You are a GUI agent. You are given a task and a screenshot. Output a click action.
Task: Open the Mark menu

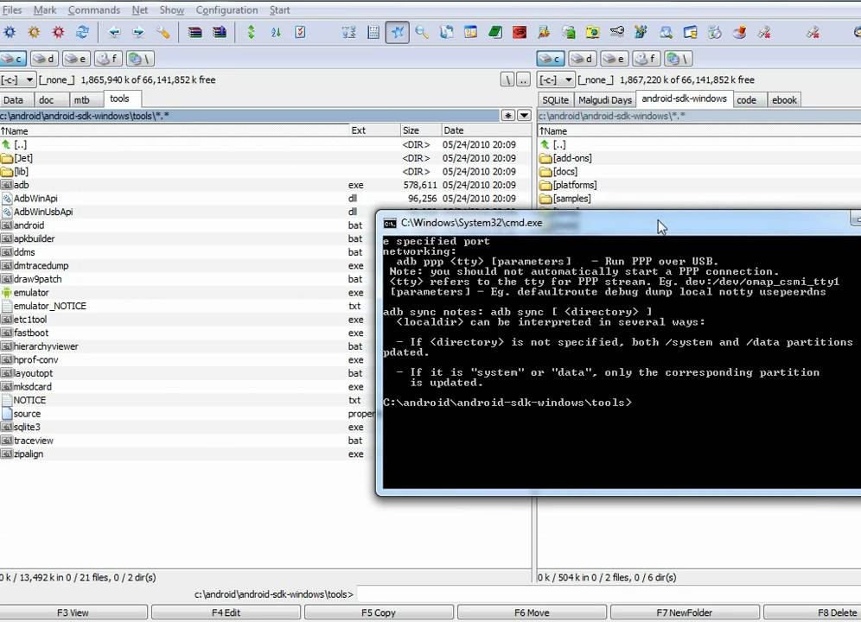(x=45, y=10)
